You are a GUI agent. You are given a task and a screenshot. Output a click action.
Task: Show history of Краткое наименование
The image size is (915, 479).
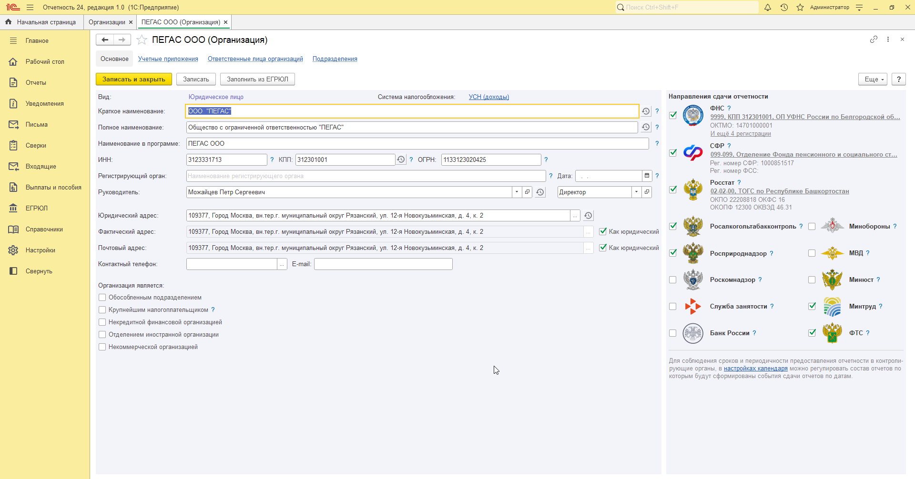pyautogui.click(x=646, y=111)
